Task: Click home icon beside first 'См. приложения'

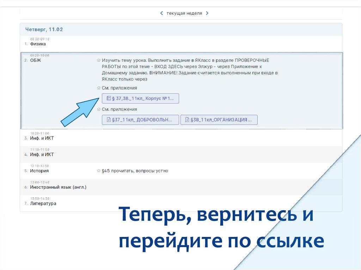Action: [x=99, y=88]
